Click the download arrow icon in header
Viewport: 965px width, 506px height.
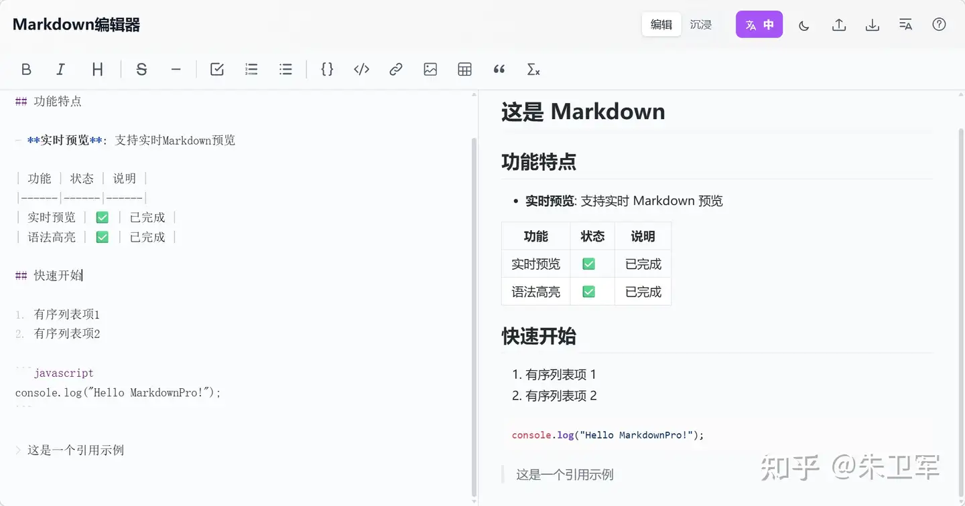(872, 25)
